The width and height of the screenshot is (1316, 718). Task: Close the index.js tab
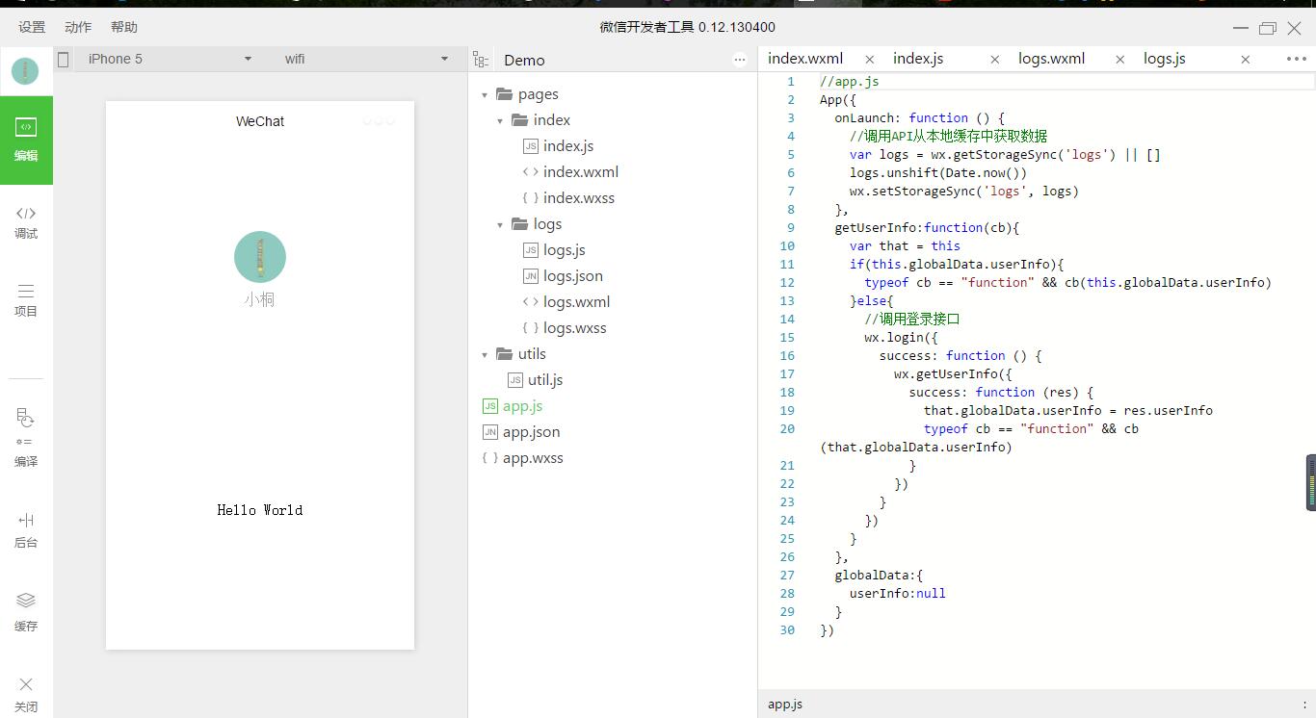coord(995,60)
